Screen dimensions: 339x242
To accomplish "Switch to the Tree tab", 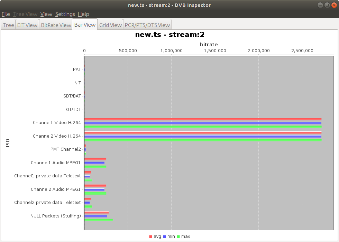I will coord(8,25).
